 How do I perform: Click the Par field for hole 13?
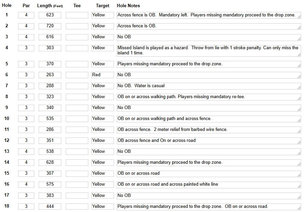(x=26, y=151)
